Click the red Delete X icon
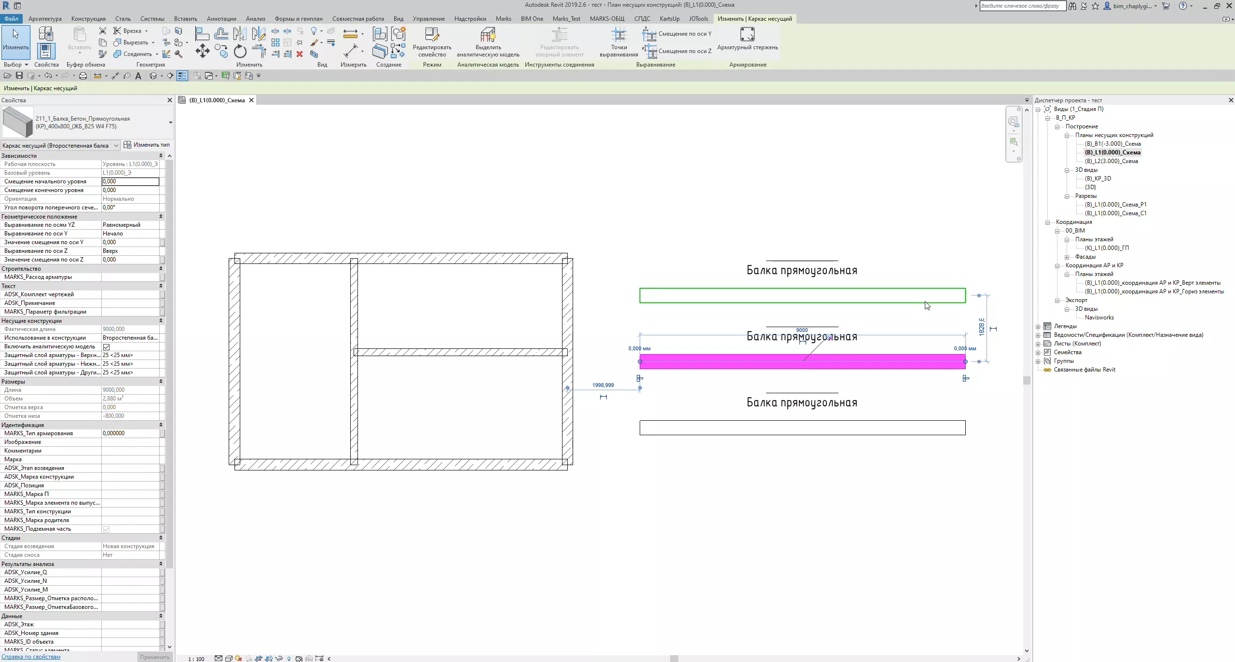The height and width of the screenshot is (662, 1235). 300,54
